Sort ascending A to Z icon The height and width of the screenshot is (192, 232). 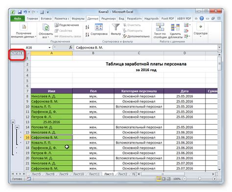click(87, 27)
